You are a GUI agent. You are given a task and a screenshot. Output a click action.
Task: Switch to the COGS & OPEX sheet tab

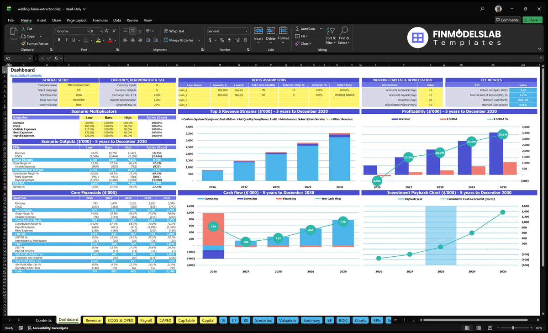(120, 320)
